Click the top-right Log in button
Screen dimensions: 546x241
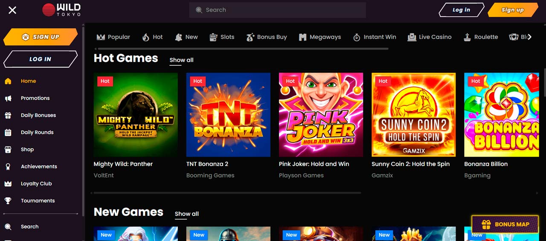tap(462, 10)
